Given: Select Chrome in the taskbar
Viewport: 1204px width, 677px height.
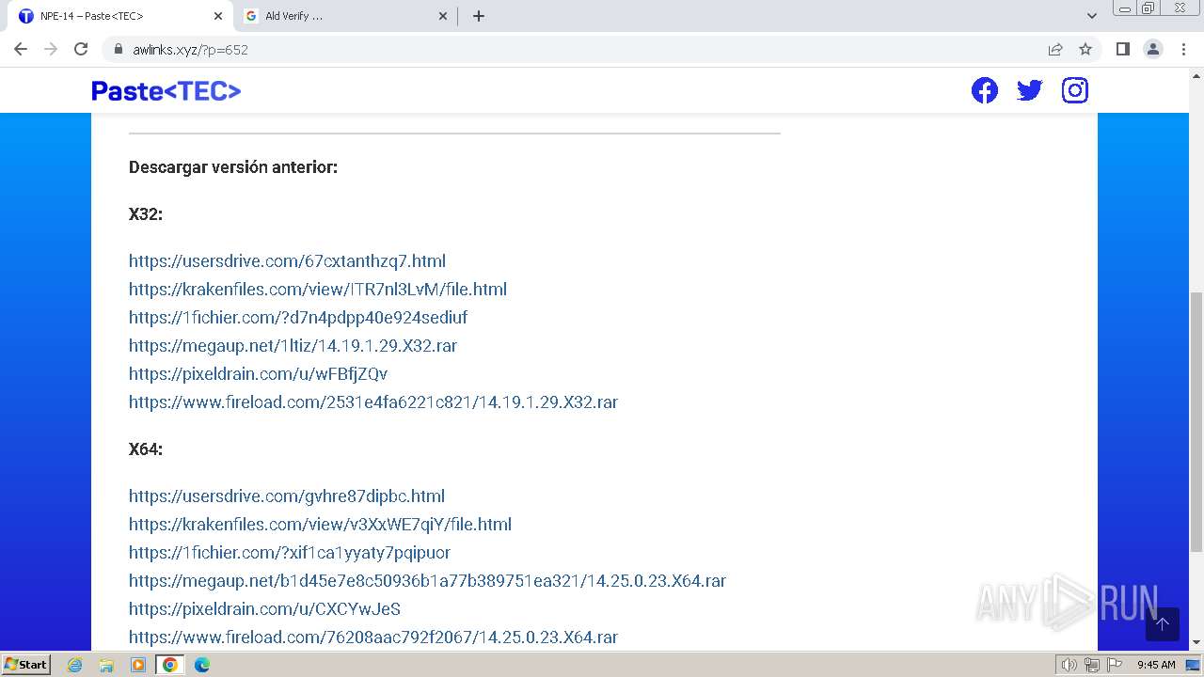Looking at the screenshot, I should [x=170, y=665].
